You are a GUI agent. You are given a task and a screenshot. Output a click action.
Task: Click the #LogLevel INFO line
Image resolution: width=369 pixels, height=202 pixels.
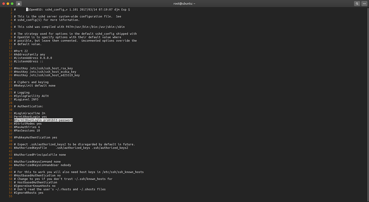click(26, 99)
